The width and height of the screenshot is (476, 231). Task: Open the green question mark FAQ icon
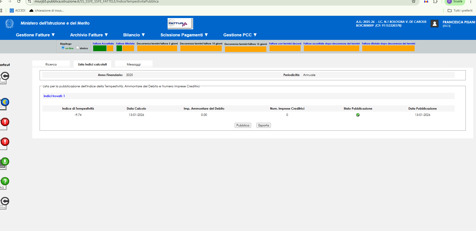(x=5, y=181)
